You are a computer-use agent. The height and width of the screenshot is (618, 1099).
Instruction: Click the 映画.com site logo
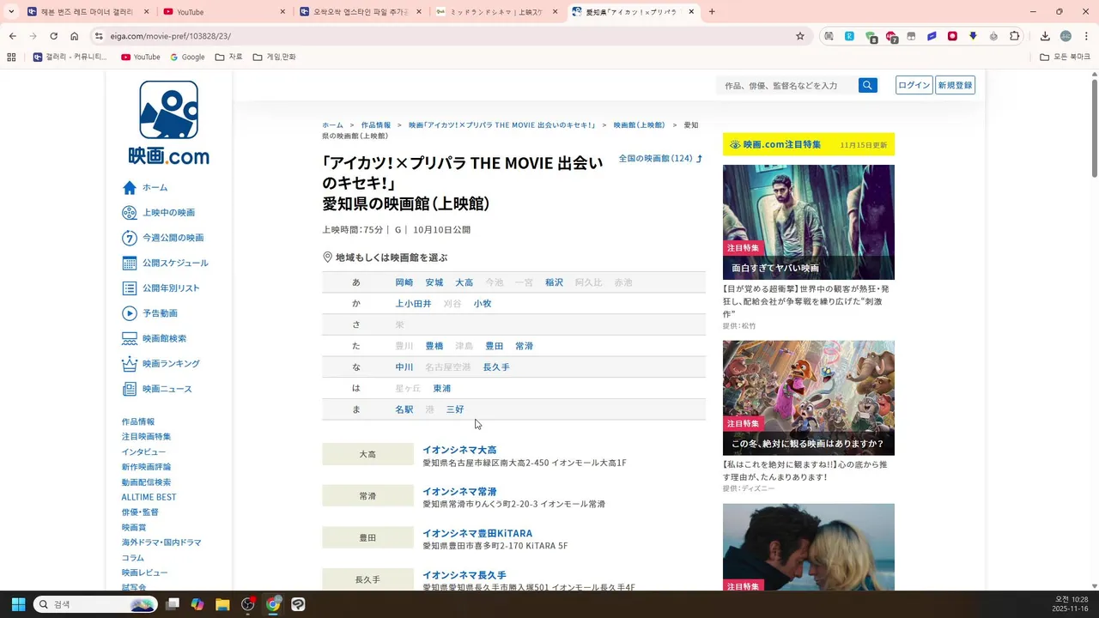169,123
